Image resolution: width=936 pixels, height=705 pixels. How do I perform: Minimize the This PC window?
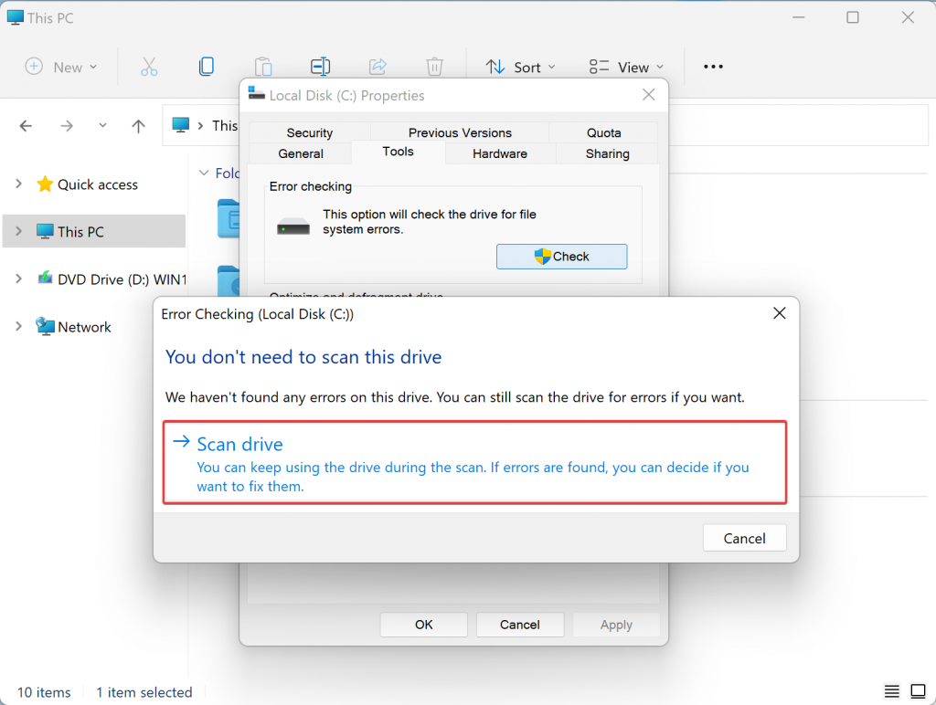point(799,17)
